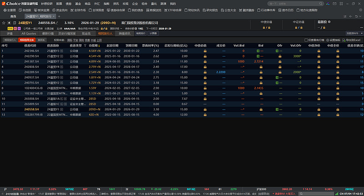Screen dimensions: 364x196
Task: Select the 相同信用主体 filter toggle
Action: tap(27, 40)
